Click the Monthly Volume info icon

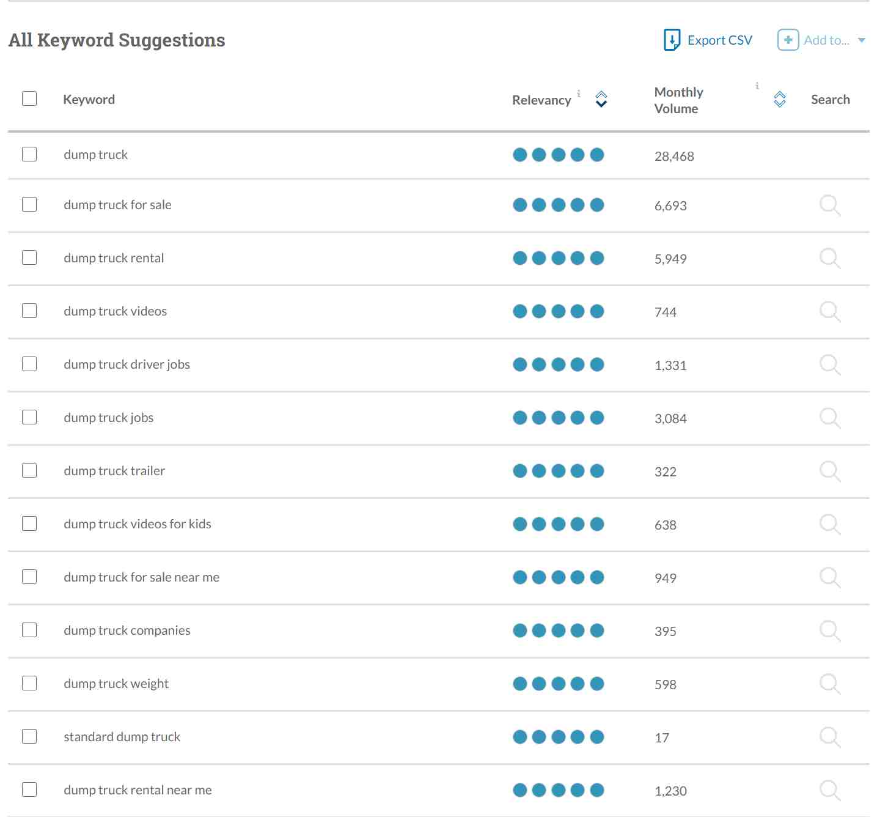coord(757,86)
